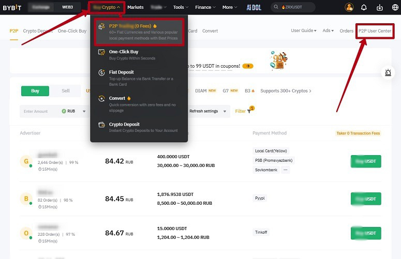Select the Buy toggle
The width and height of the screenshot is (401, 259).
tap(35, 90)
